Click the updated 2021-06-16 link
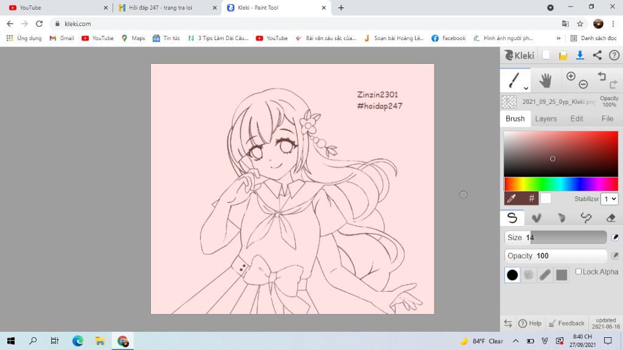This screenshot has height=350, width=623. [605, 323]
